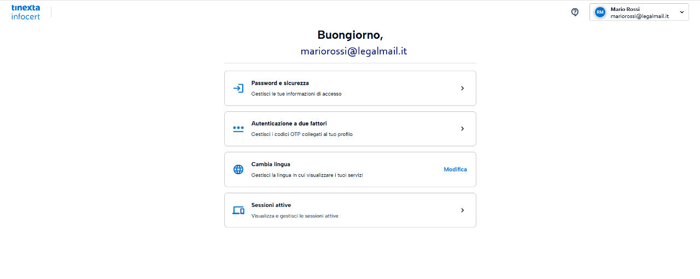Click the Modifica link for language
Viewport: 700px width, 279px height.
(x=455, y=169)
